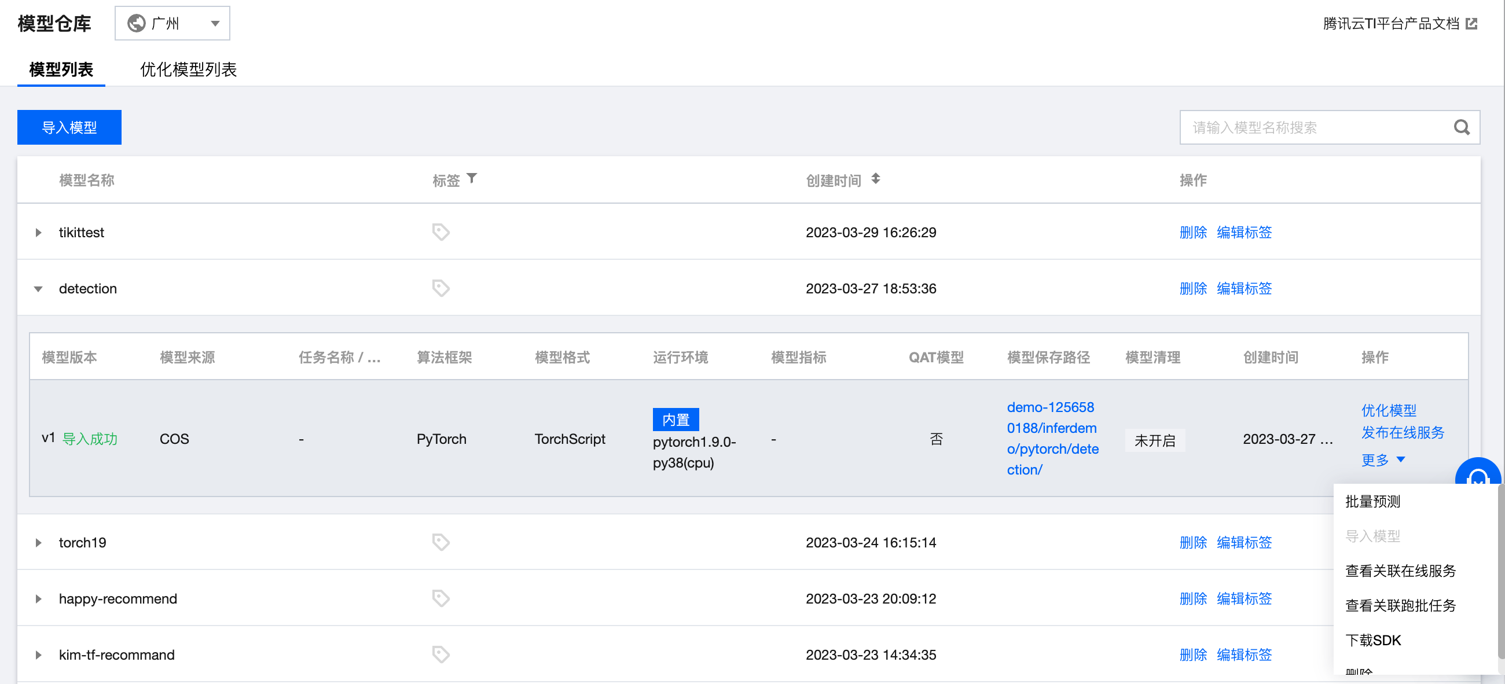Image resolution: width=1505 pixels, height=684 pixels.
Task: Expand the torch19 model row
Action: coord(39,543)
